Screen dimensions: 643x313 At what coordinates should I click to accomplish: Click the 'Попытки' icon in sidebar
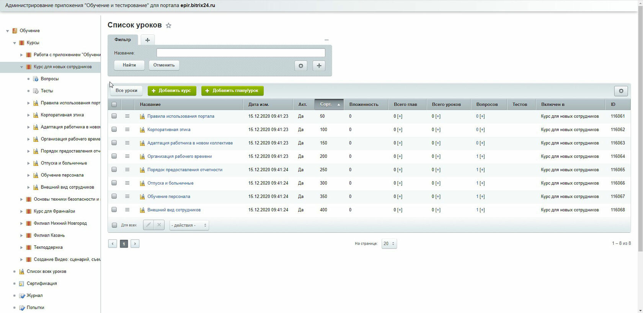[x=22, y=308]
